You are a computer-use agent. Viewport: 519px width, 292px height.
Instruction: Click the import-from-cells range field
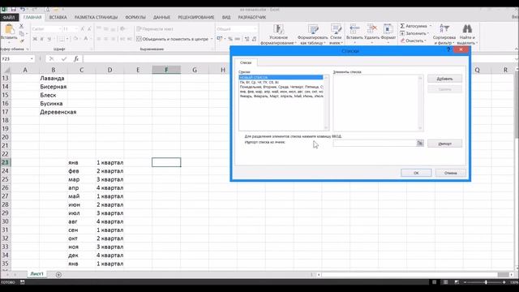pos(375,143)
